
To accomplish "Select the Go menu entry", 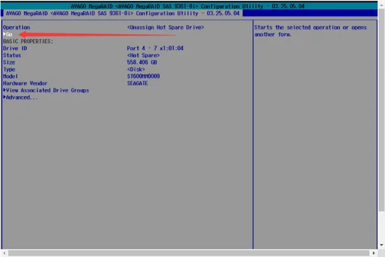I will point(9,34).
